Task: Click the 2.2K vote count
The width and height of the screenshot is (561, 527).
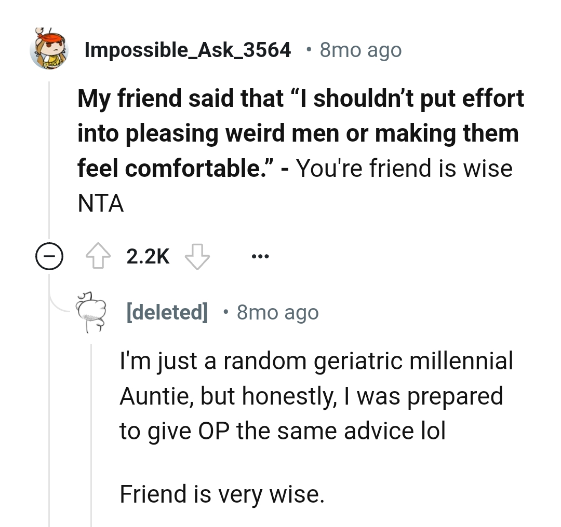Action: [147, 255]
